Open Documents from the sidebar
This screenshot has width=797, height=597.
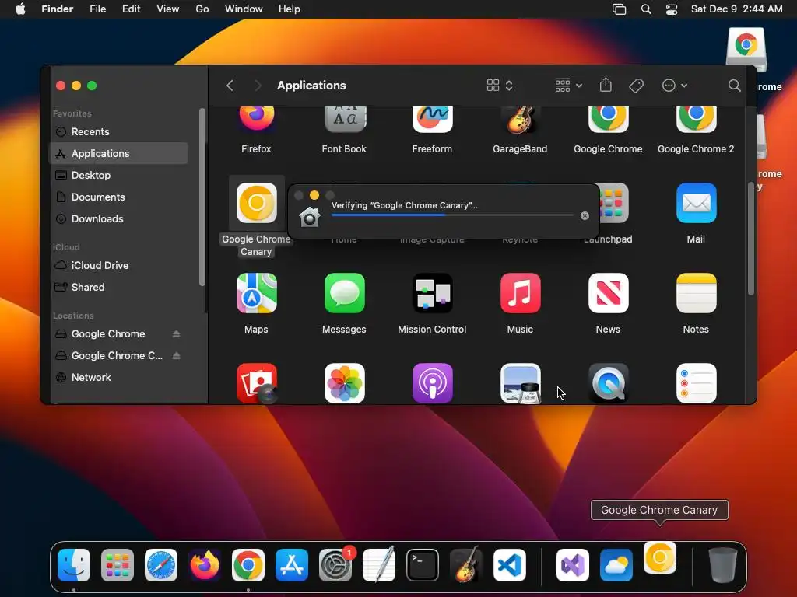tap(119, 197)
